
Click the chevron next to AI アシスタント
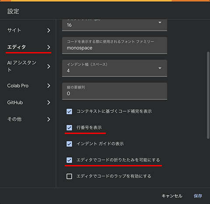click(49, 67)
